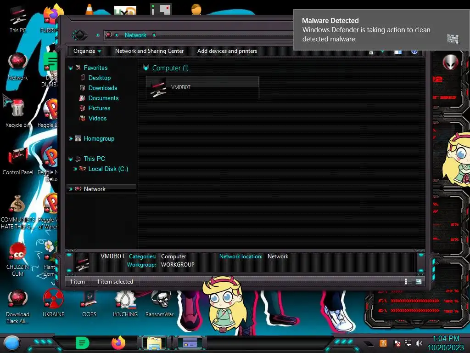Open recent locations dot beside navigation emblem

tap(98, 35)
